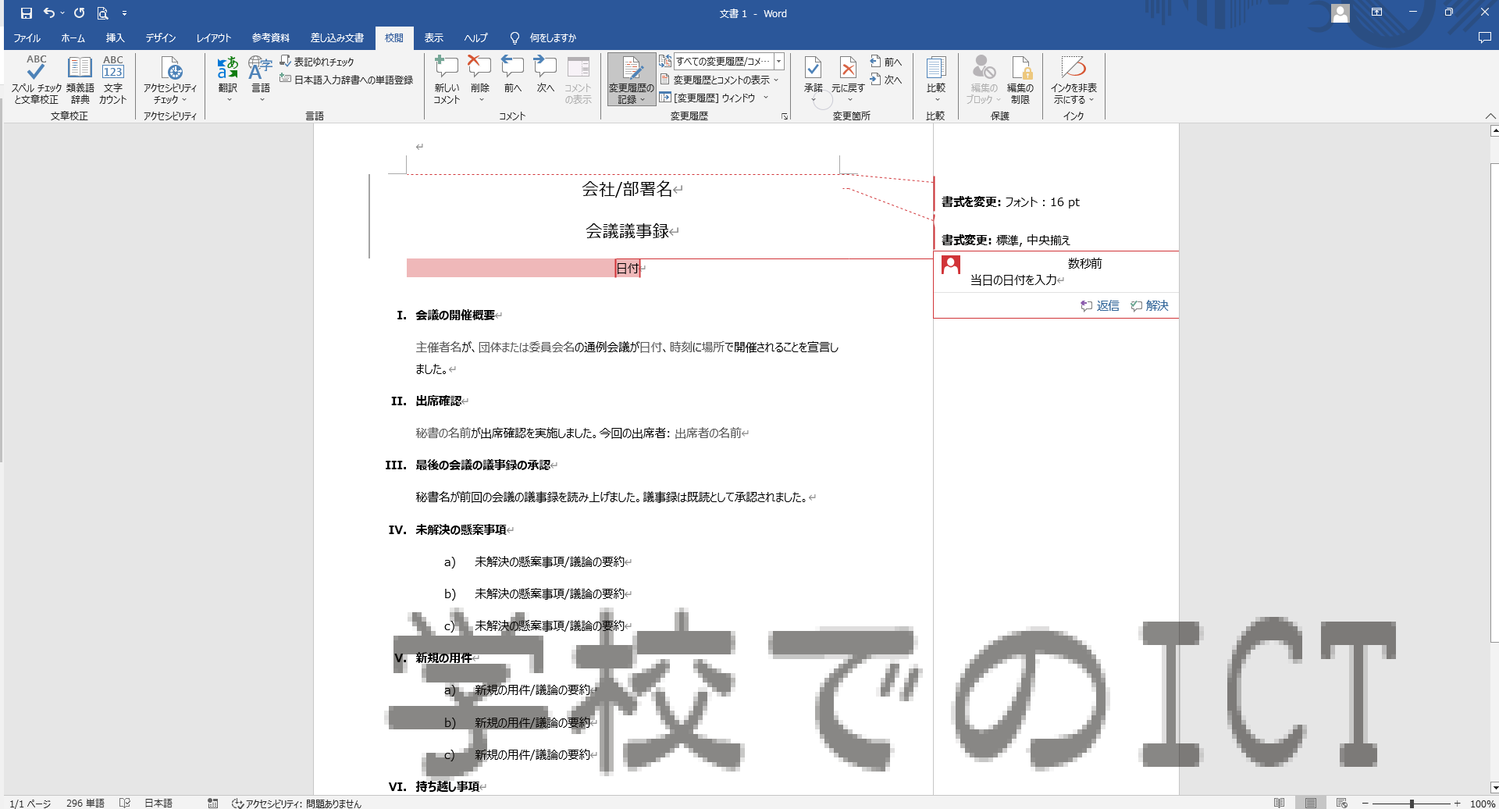
Task: Click the zoom in plus button
Action: click(x=1457, y=803)
